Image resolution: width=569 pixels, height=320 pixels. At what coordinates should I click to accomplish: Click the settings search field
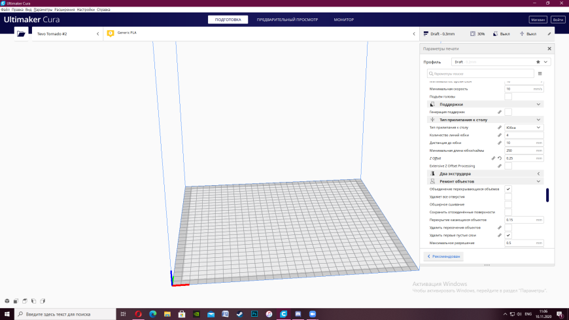481,74
